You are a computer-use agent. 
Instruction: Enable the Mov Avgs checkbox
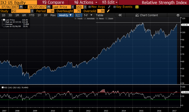pyautogui.click(x=90, y=7)
